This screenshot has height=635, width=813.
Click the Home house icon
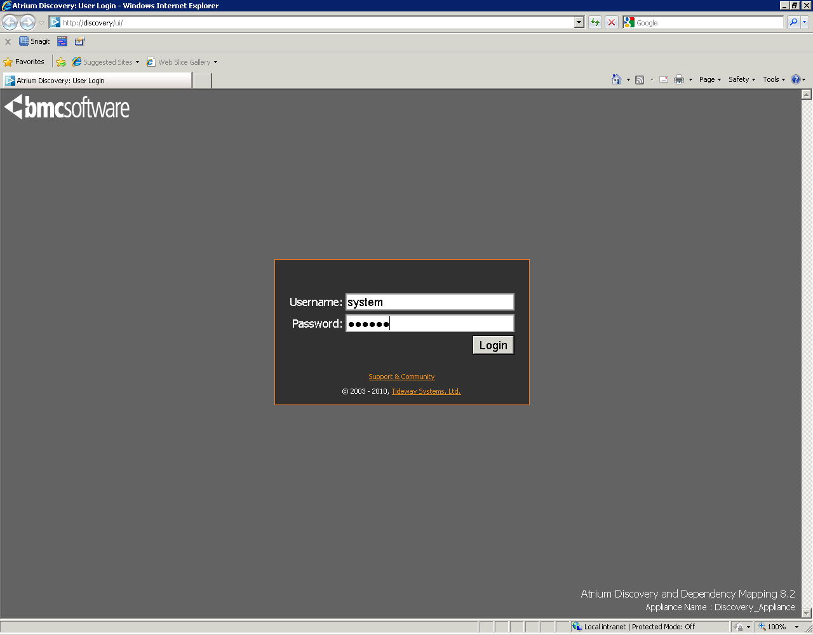click(x=617, y=79)
